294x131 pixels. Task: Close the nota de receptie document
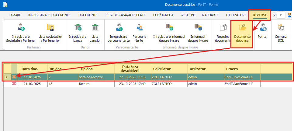click(x=14, y=77)
